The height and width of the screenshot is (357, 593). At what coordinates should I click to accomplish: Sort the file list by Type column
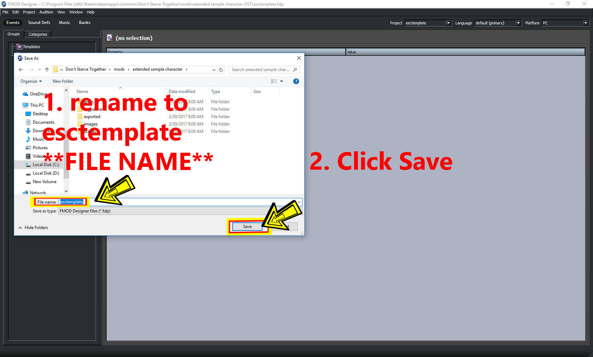pyautogui.click(x=230, y=92)
